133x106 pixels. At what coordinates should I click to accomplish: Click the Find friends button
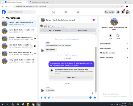(x=109, y=12)
